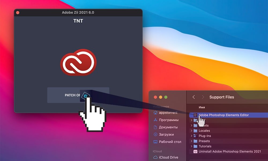Image resolution: width=268 pixels, height=161 pixels.
Task: Expand the Presets folder disclosure arrow
Action: [191, 141]
